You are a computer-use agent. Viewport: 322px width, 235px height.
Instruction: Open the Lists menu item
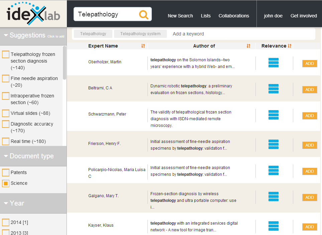[206, 16]
